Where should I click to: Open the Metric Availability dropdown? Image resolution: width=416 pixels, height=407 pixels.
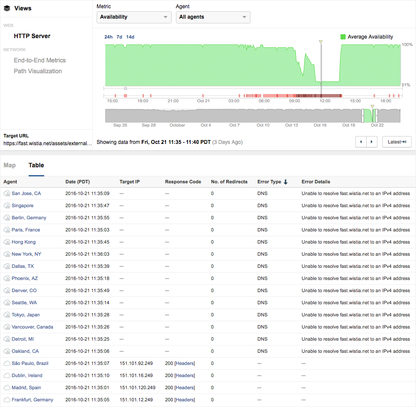click(x=134, y=17)
